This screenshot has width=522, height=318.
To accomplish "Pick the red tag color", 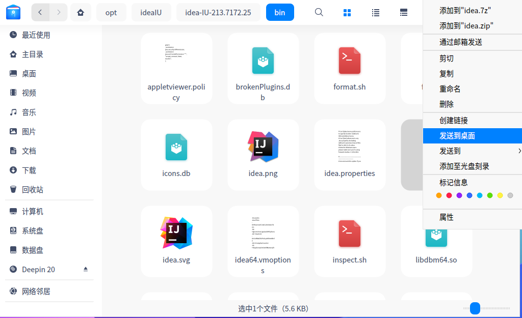I will pyautogui.click(x=449, y=195).
